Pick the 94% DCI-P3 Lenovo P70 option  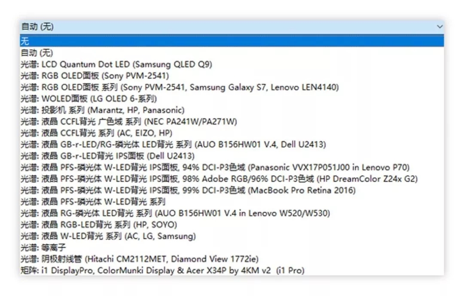tap(215, 167)
